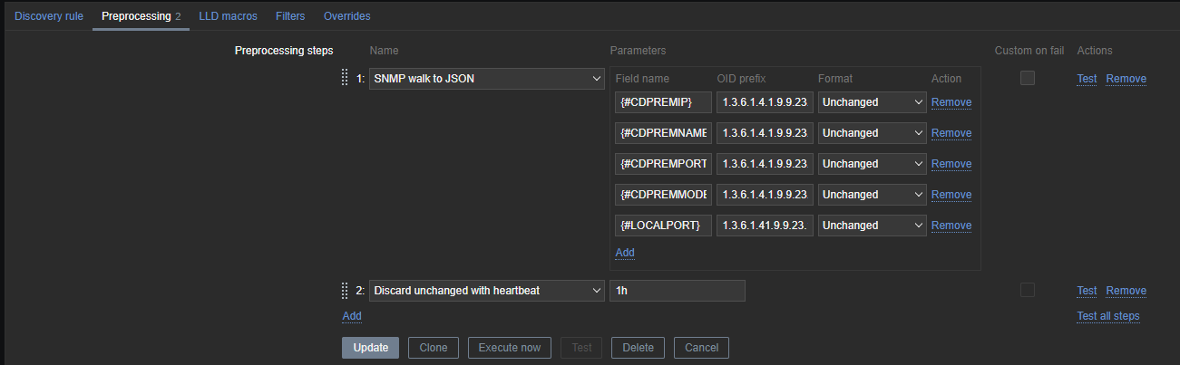Expand Format dropdown for {#LOCALPORT} field

[x=872, y=226]
